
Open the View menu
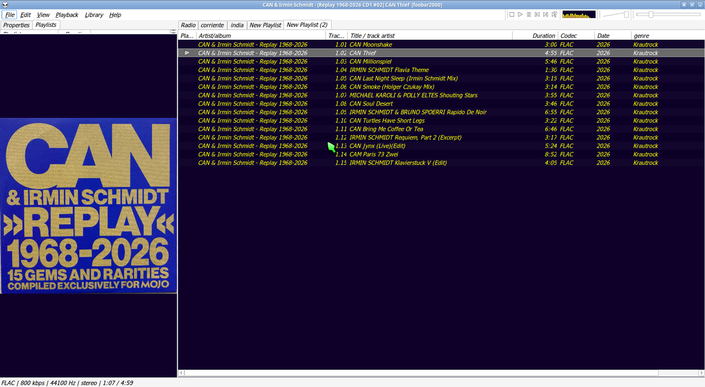[43, 15]
